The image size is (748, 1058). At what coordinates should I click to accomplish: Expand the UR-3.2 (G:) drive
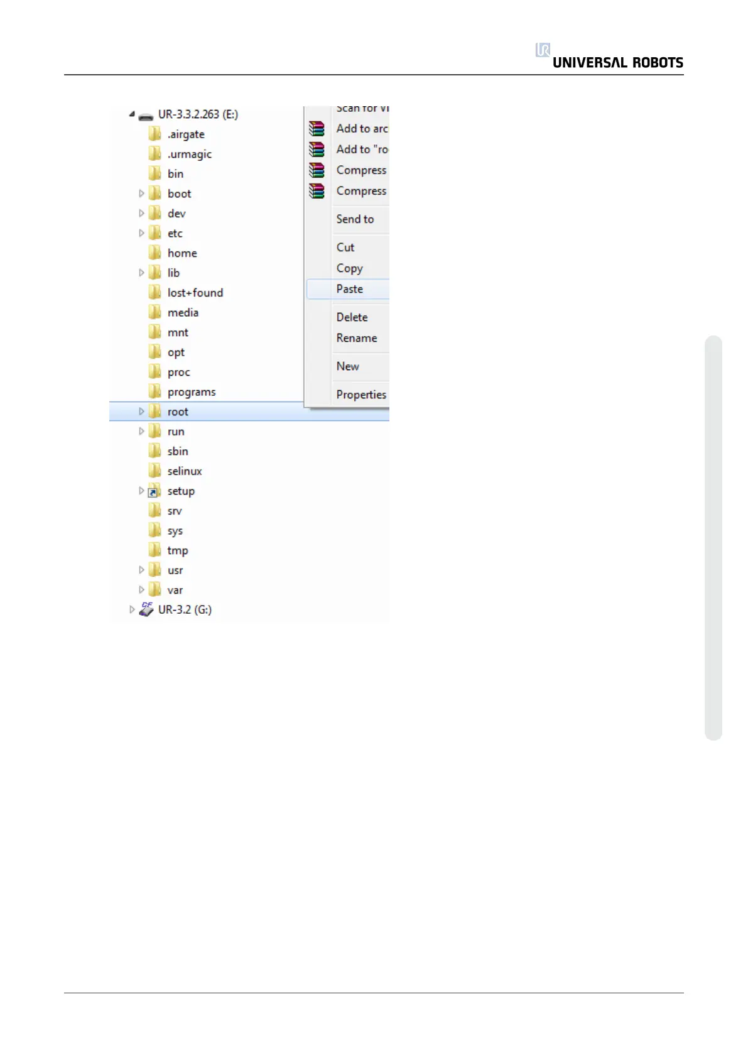tap(132, 609)
